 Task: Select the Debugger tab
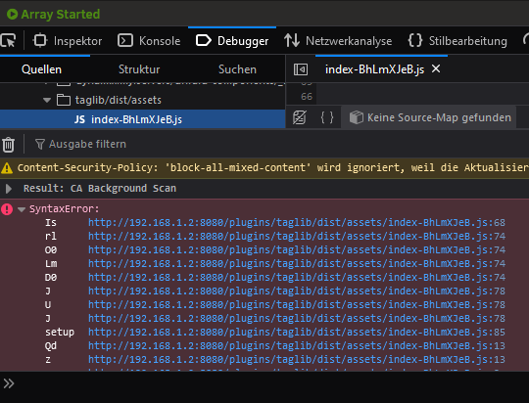click(232, 41)
